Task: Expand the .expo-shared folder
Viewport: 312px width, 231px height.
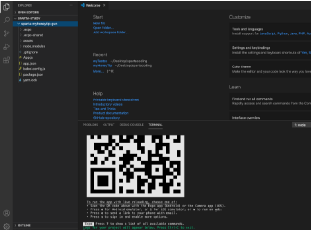Action: 46,35
